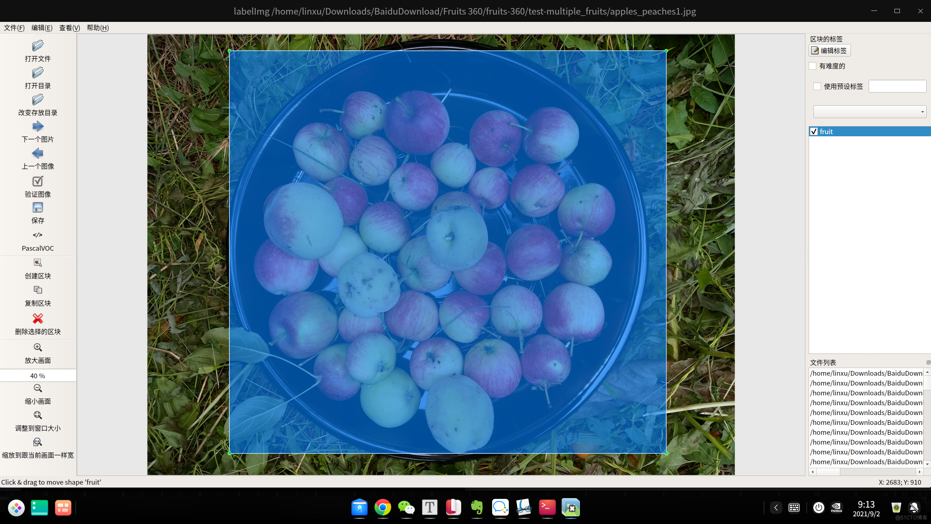Select the fruit entry in label list
This screenshot has width=931, height=524.
[x=870, y=132]
